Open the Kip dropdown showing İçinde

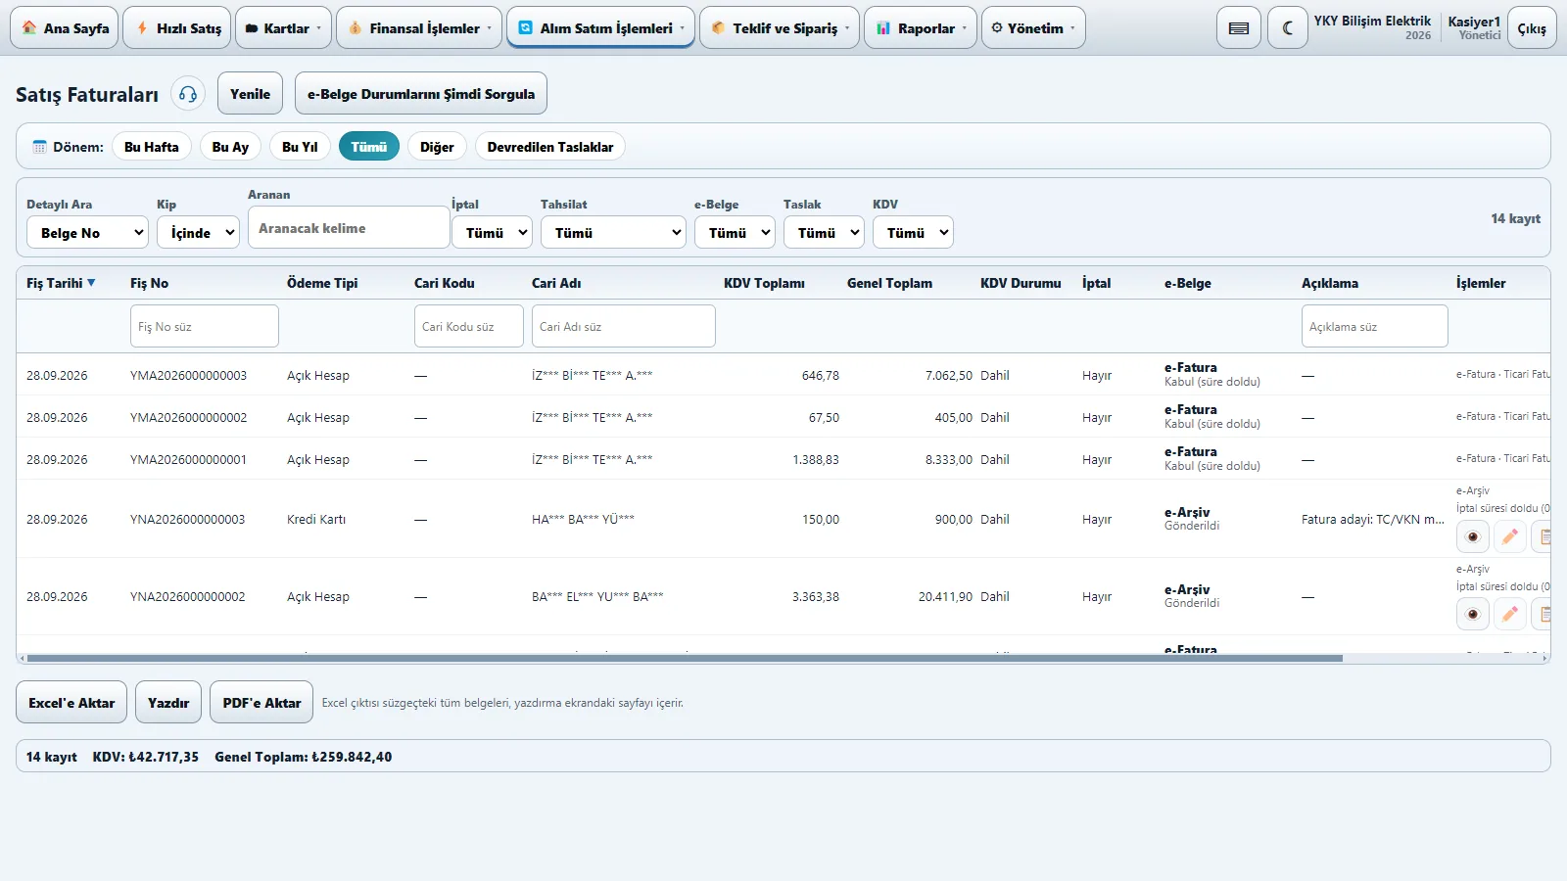(198, 232)
